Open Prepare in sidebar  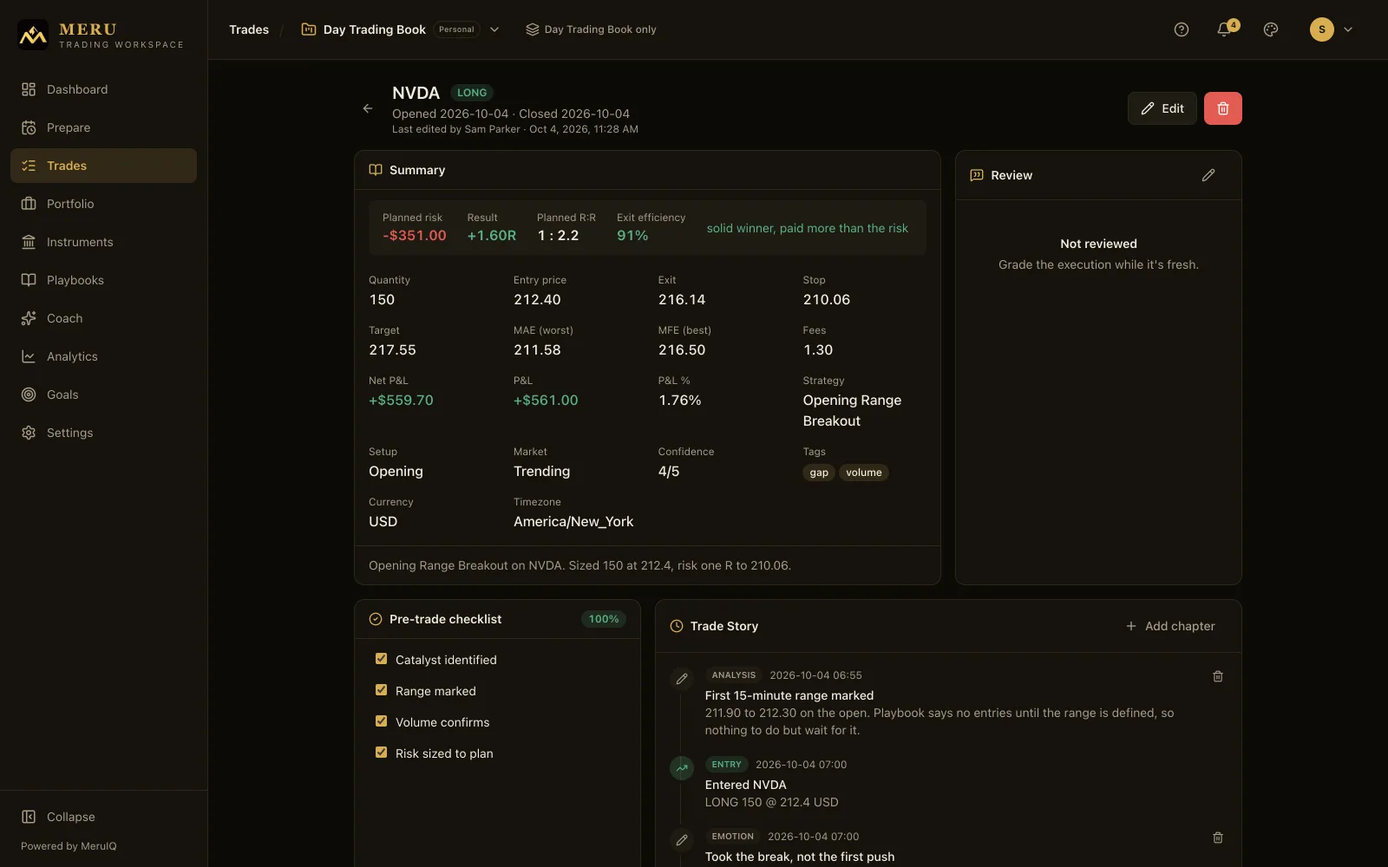pos(103,127)
